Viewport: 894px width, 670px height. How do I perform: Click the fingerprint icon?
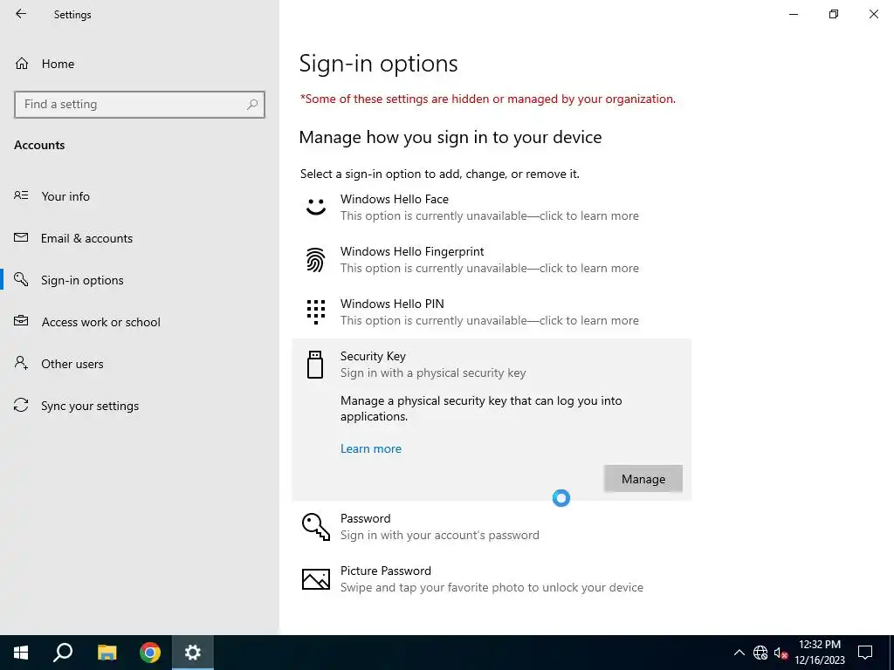316,260
